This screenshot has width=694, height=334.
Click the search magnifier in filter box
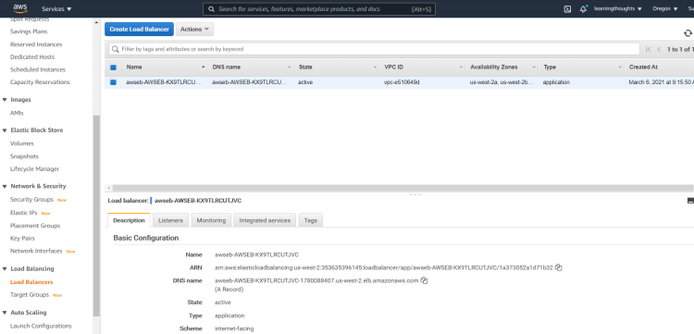tap(116, 49)
